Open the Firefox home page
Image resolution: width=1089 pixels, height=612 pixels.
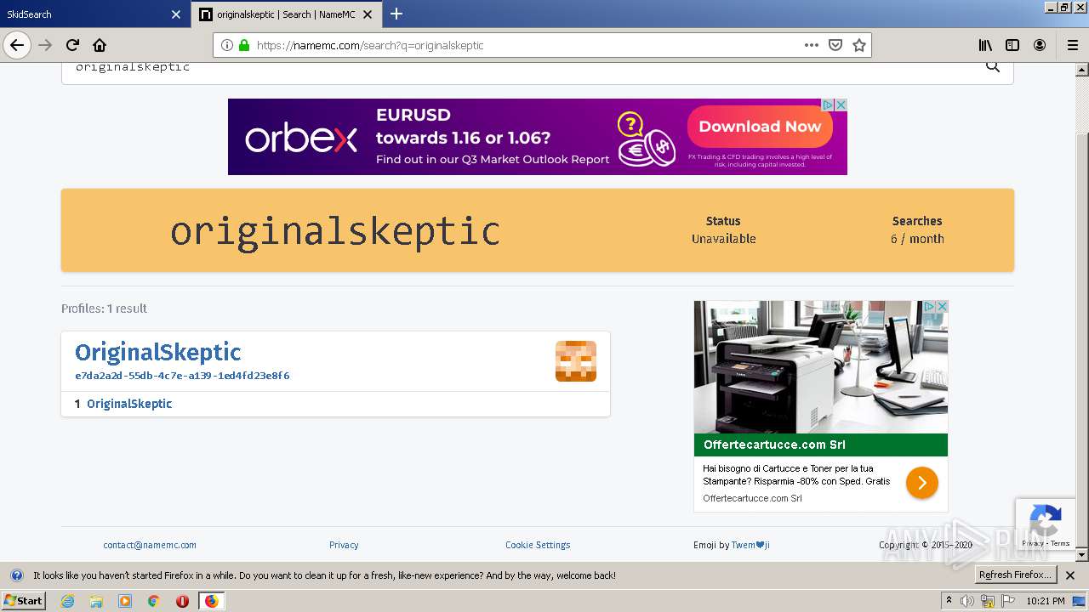click(100, 45)
